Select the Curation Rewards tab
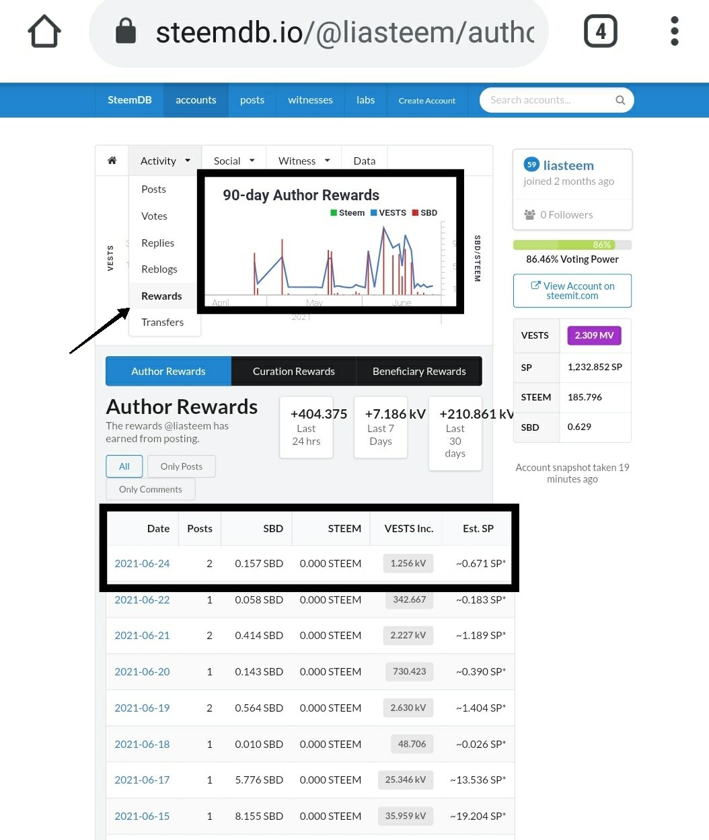 coord(293,371)
